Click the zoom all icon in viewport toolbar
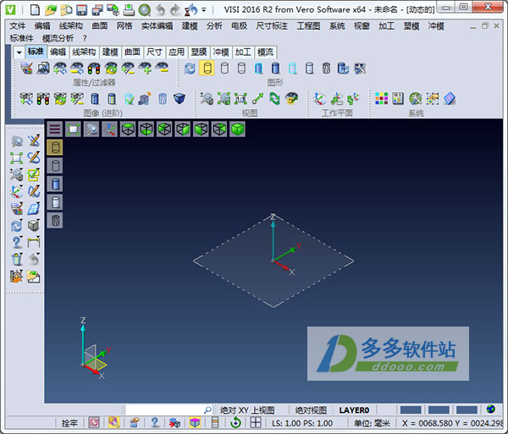This screenshot has width=508, height=434. click(73, 129)
